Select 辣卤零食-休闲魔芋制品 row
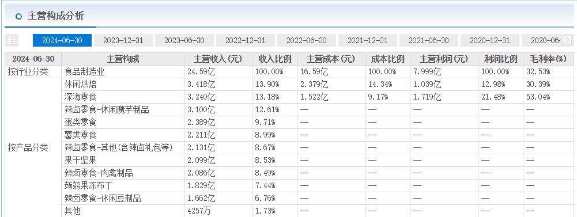This screenshot has width=577, height=217. 107,110
